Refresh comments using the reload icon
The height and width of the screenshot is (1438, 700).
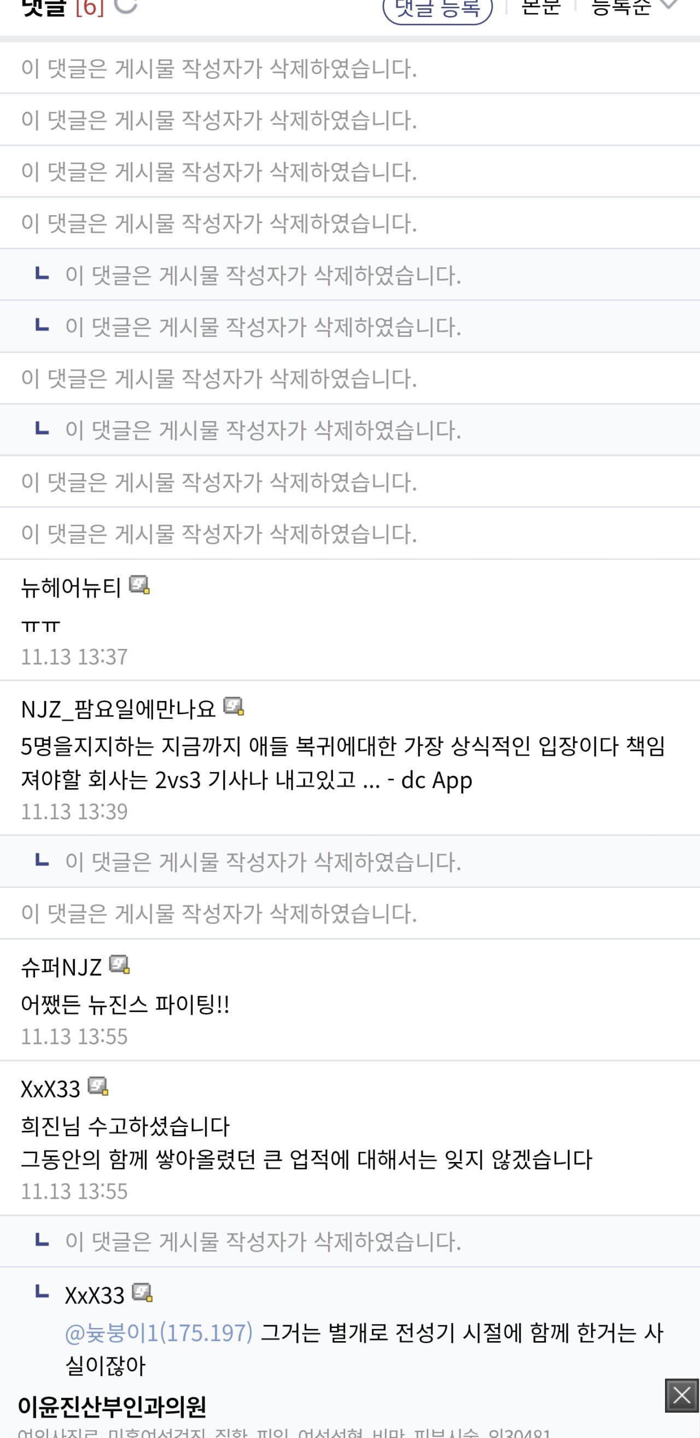pos(125,5)
